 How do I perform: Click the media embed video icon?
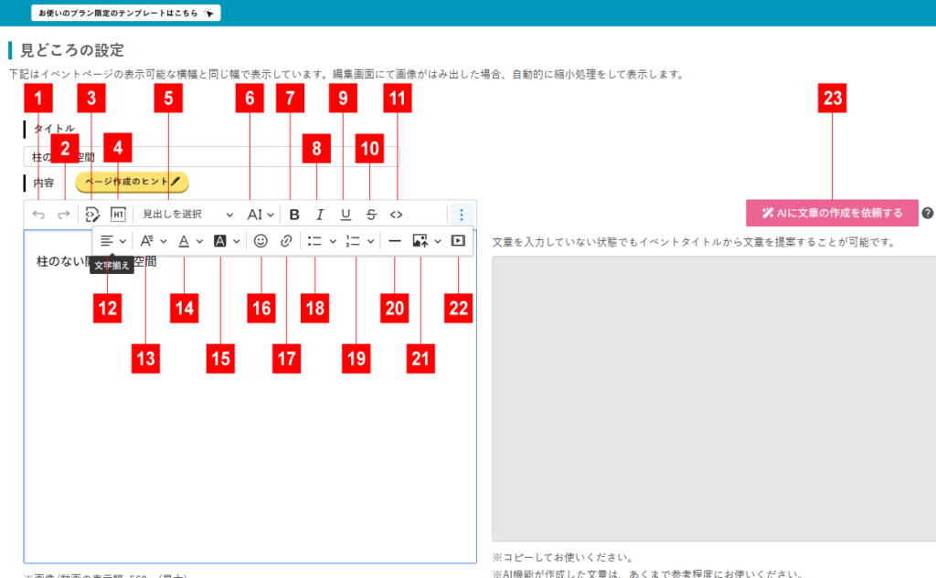tap(458, 242)
